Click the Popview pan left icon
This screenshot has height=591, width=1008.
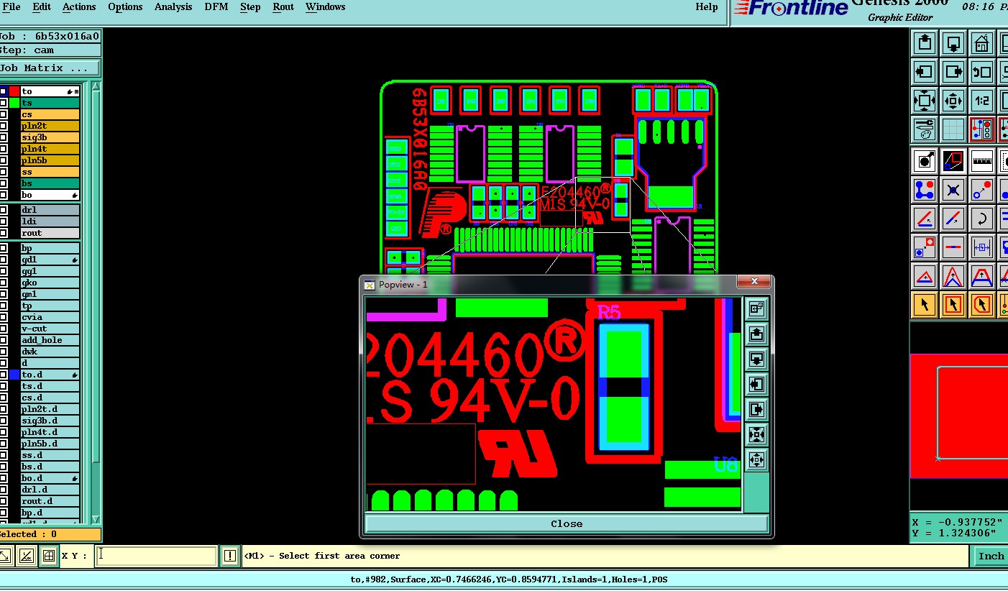click(756, 384)
